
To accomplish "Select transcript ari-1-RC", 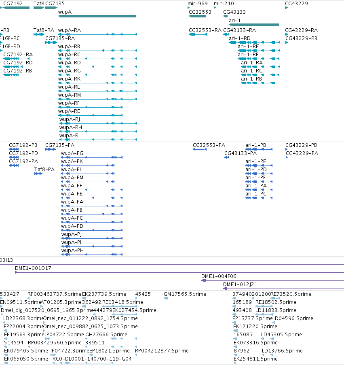I will coord(260,75).
